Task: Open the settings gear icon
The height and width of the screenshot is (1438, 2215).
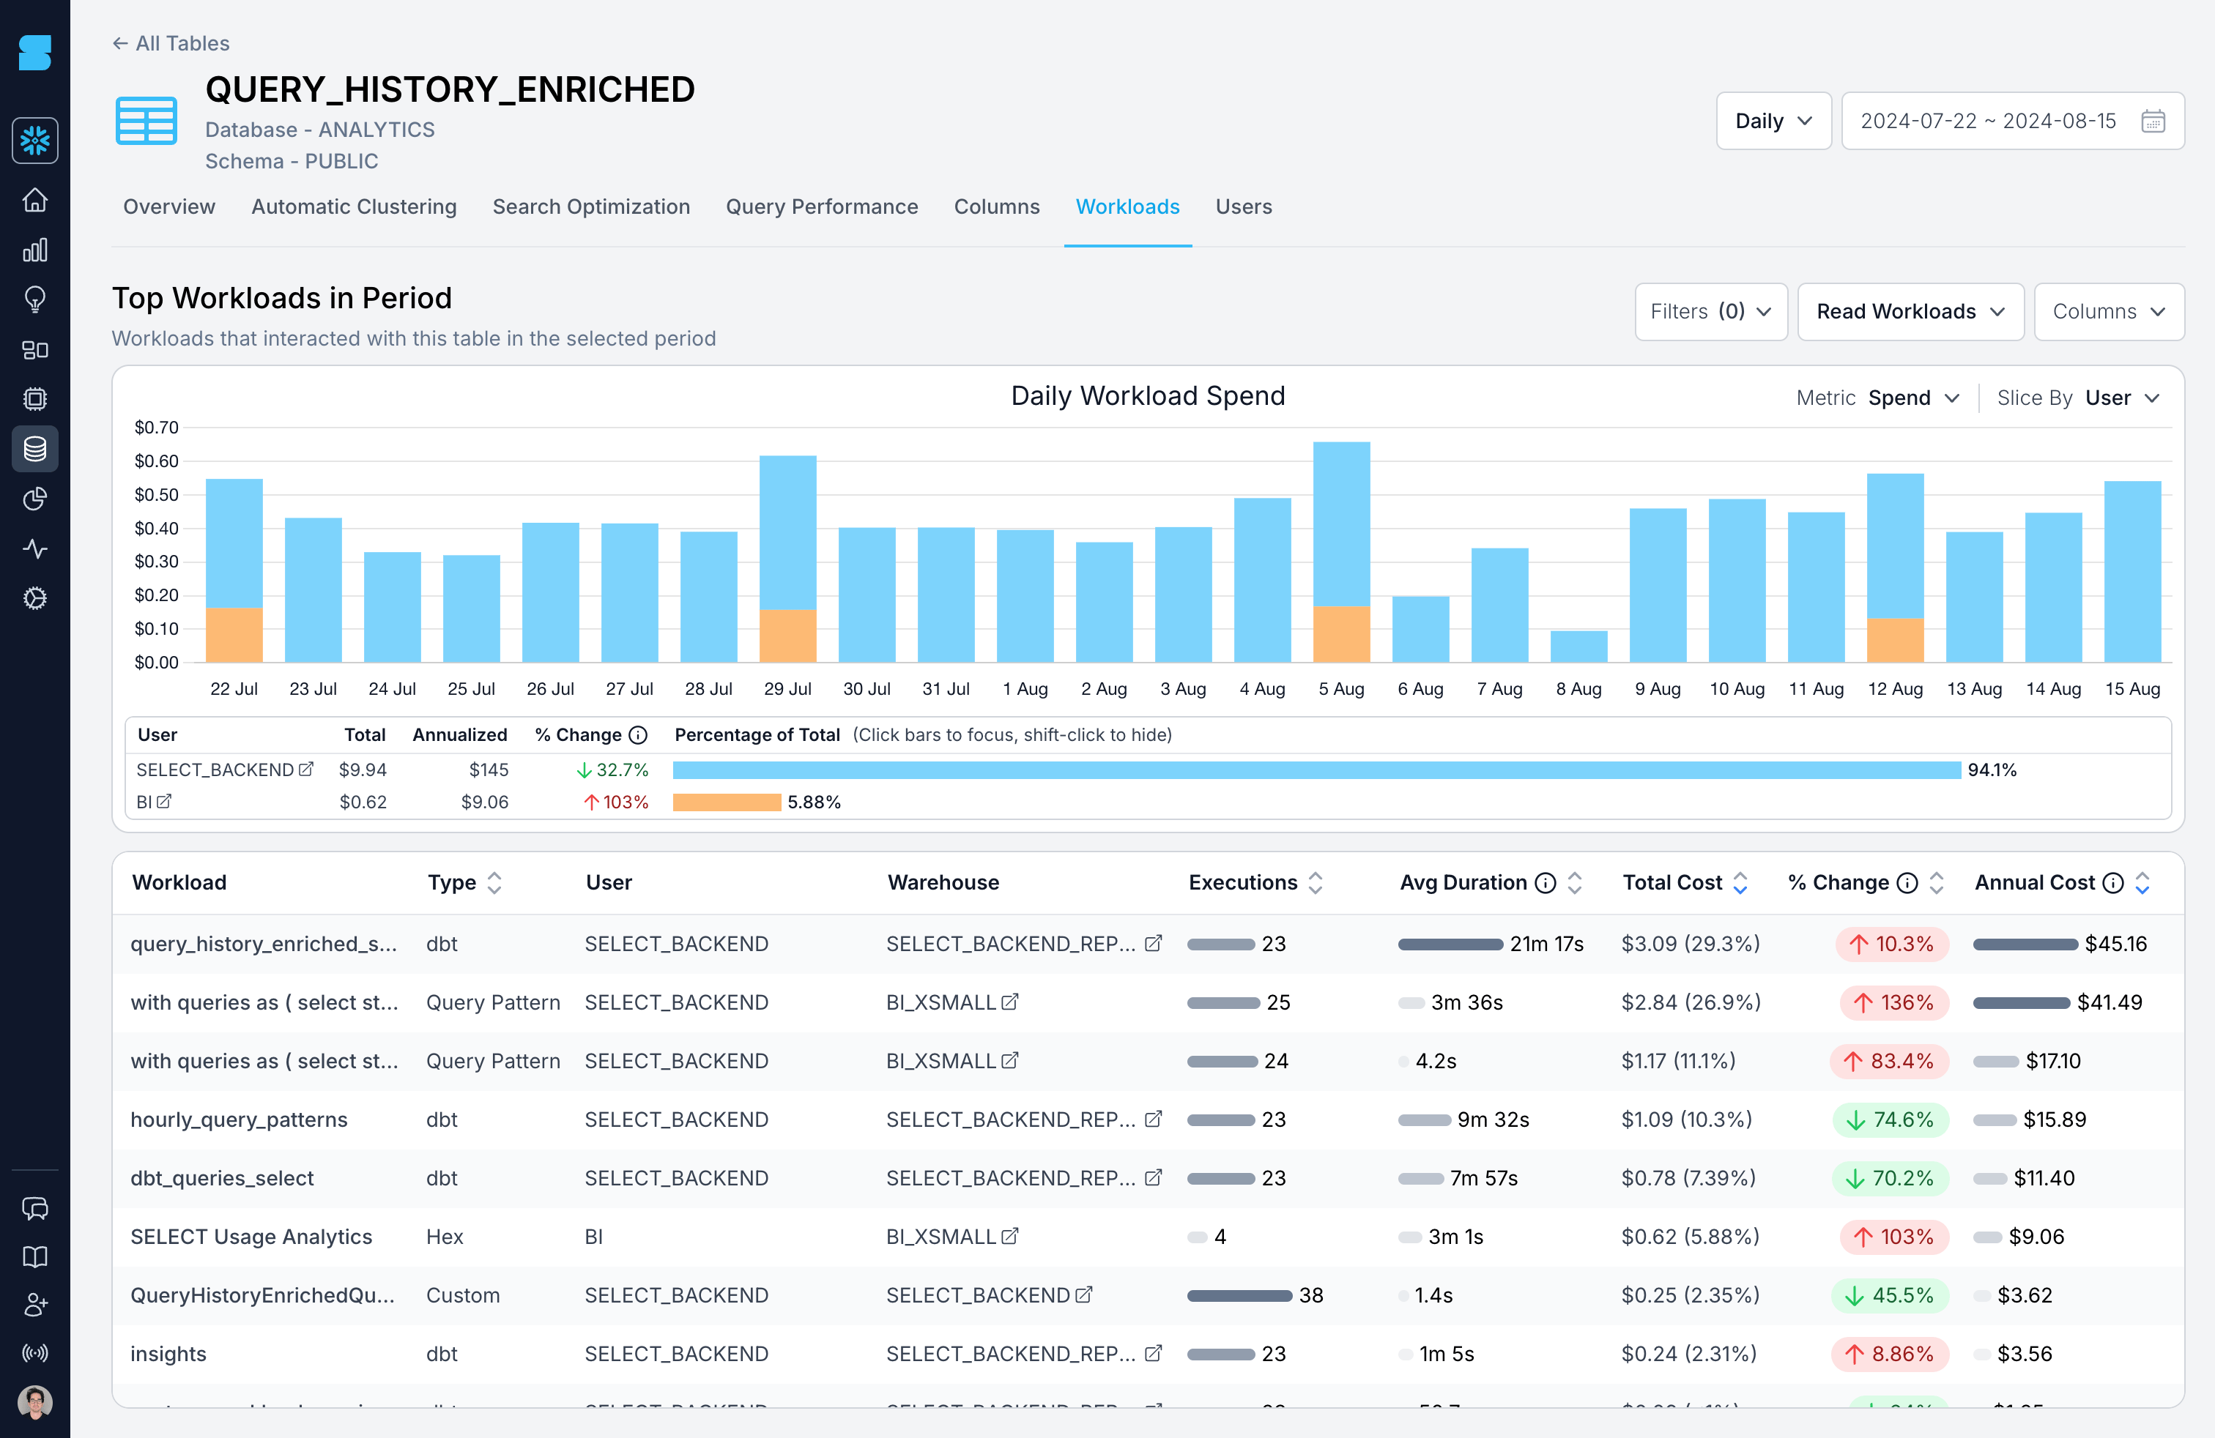Action: click(x=34, y=598)
